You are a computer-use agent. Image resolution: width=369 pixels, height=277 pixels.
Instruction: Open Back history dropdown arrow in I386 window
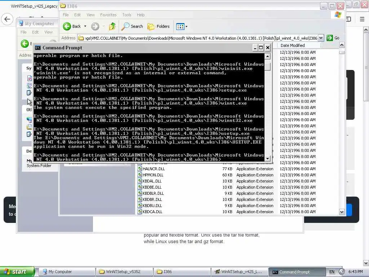(85, 26)
